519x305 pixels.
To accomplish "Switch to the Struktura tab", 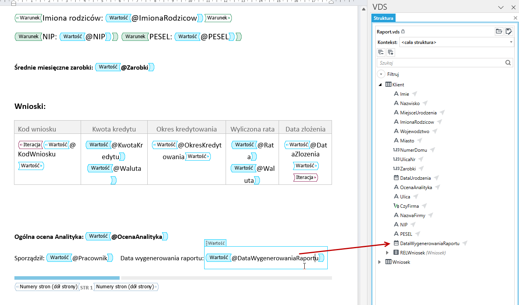I will click(383, 18).
